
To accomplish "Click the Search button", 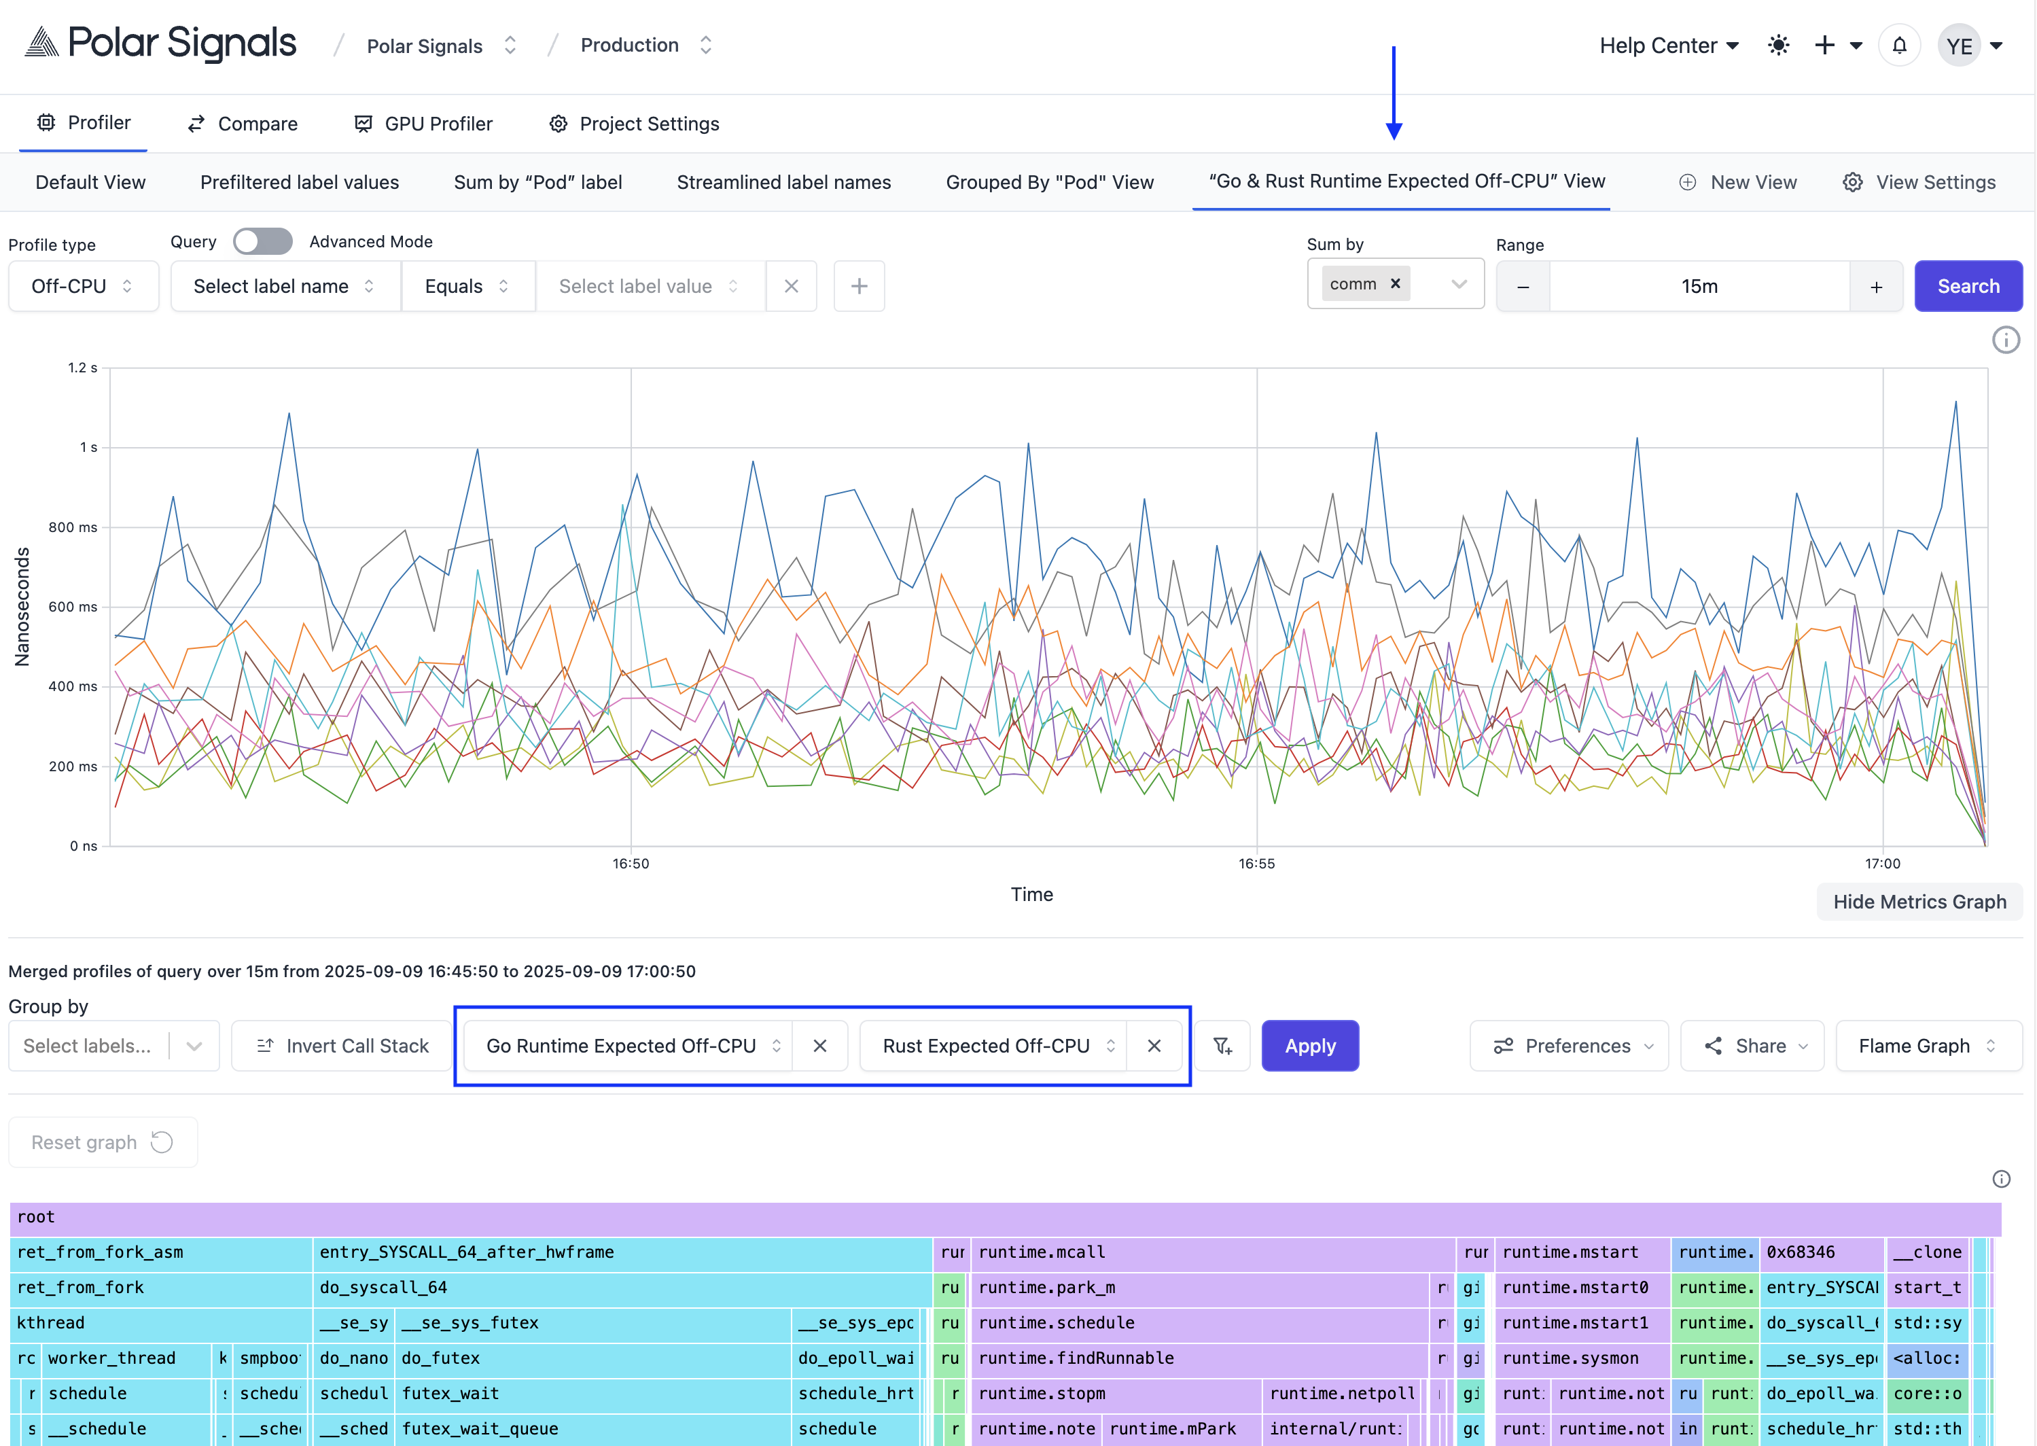I will click(1968, 287).
